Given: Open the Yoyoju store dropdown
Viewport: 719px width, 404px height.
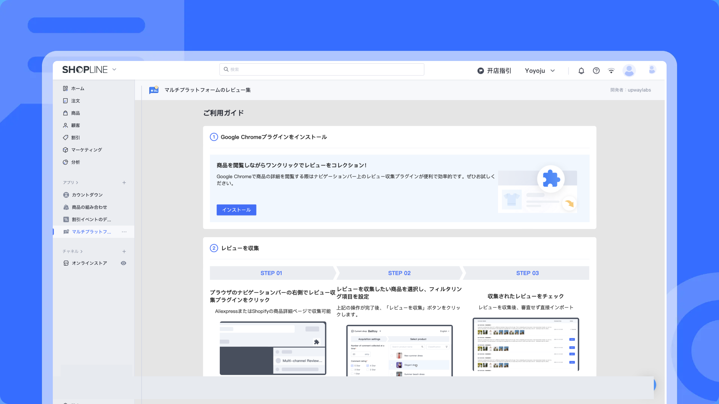Looking at the screenshot, I should [x=540, y=71].
